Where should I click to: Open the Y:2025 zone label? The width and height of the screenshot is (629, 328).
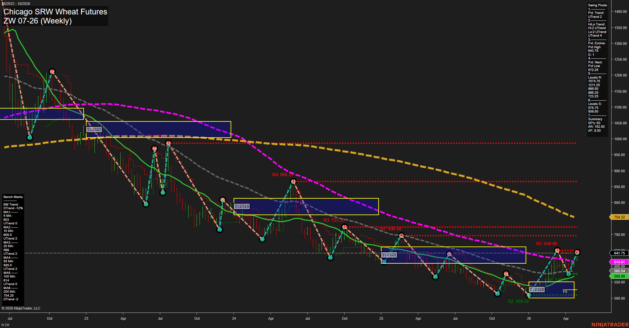point(388,255)
